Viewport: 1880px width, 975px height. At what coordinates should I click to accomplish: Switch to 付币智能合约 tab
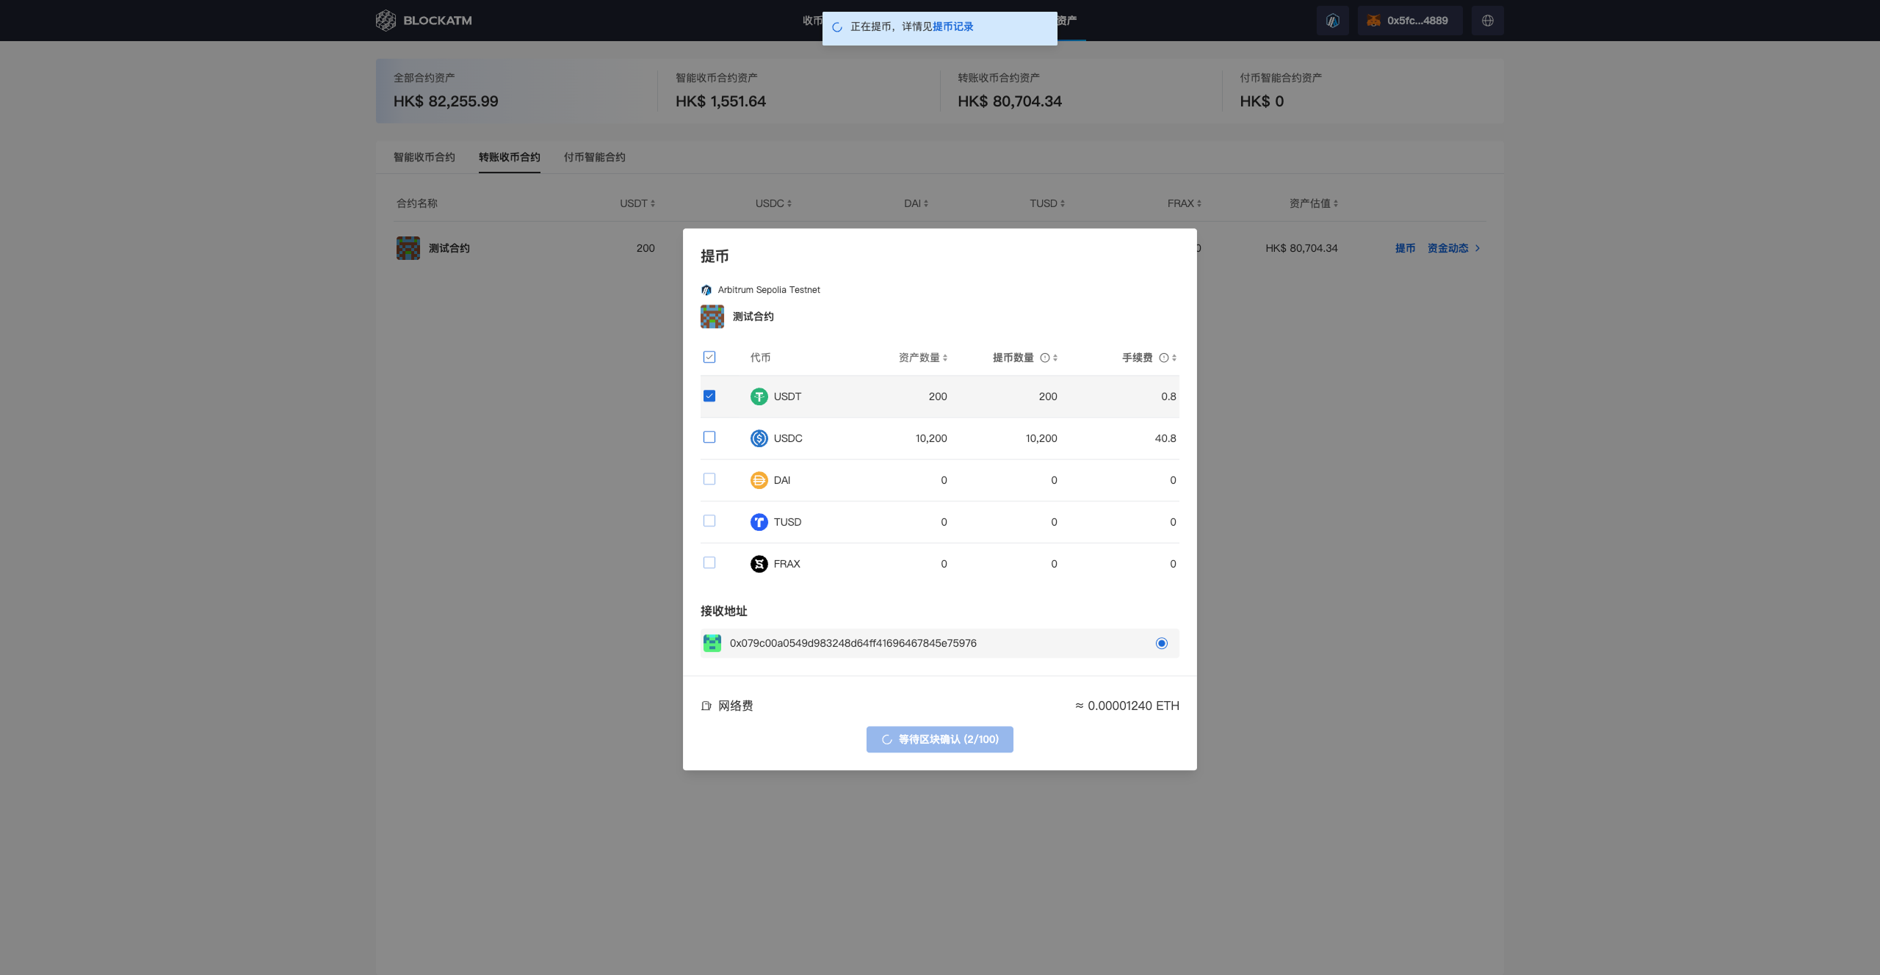pos(594,157)
